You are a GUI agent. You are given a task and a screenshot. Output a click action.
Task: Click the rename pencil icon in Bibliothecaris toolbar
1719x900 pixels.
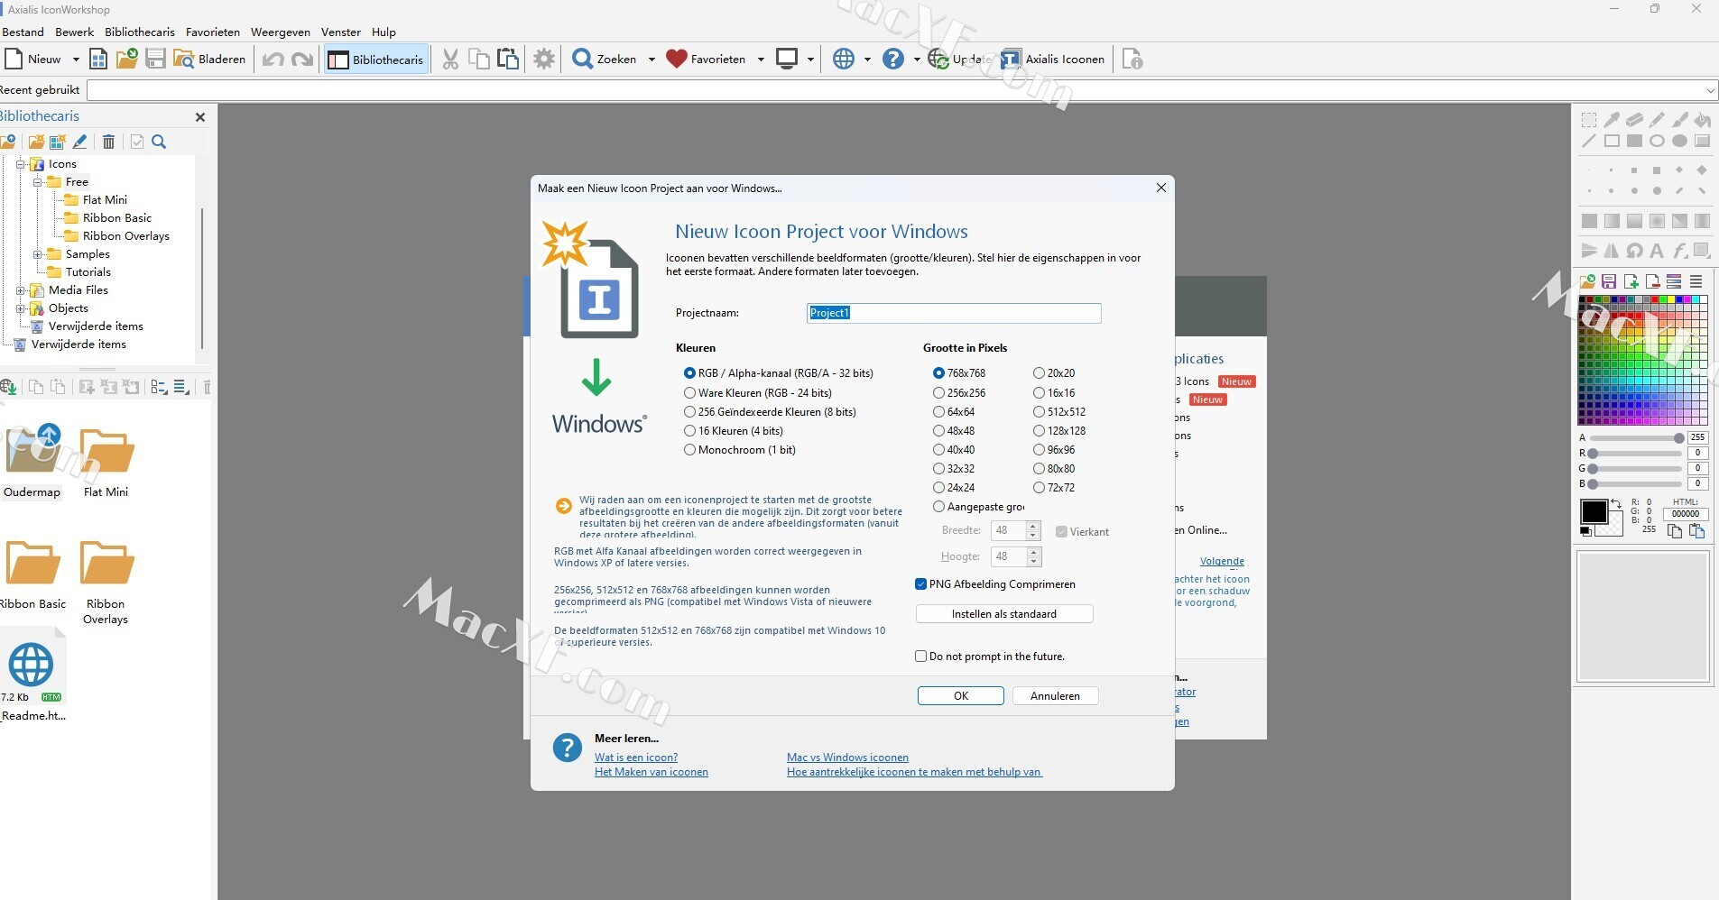click(x=80, y=142)
